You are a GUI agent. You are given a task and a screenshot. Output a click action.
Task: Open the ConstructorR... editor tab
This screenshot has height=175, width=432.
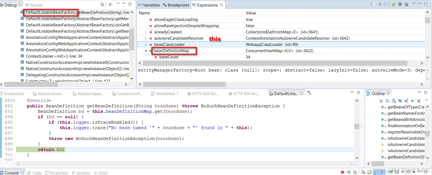point(127,94)
